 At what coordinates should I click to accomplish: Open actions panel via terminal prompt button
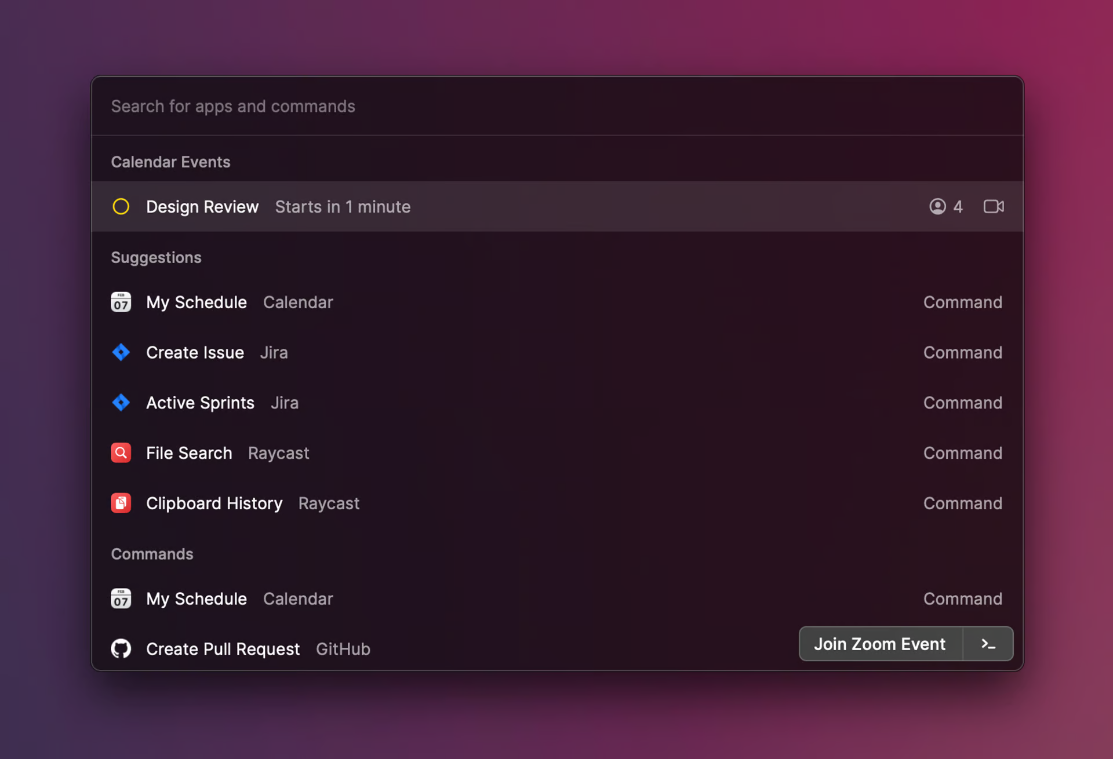click(x=988, y=644)
